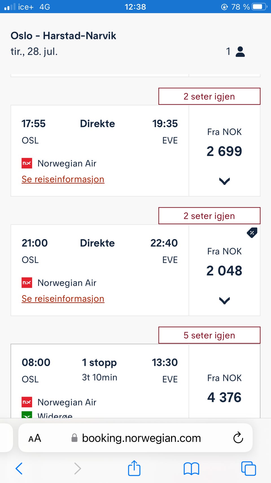The image size is (271, 483).
Task: Tap the passenger count person icon
Action: coord(240,51)
